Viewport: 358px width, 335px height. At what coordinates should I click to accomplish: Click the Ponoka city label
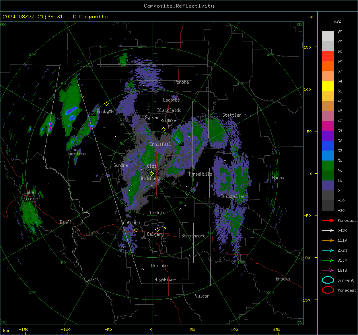(x=181, y=82)
